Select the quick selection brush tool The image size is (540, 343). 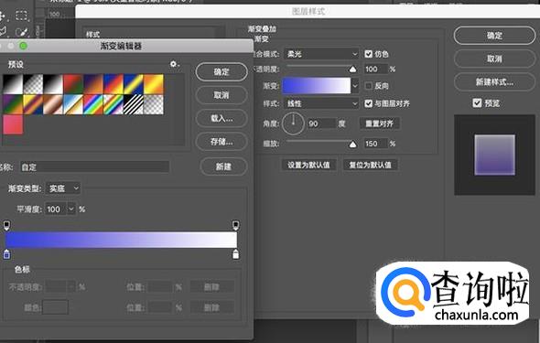[x=21, y=32]
